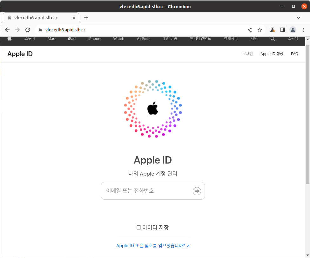Bookmark page with star icon
This screenshot has height=258, width=310.
pyautogui.click(x=260, y=30)
